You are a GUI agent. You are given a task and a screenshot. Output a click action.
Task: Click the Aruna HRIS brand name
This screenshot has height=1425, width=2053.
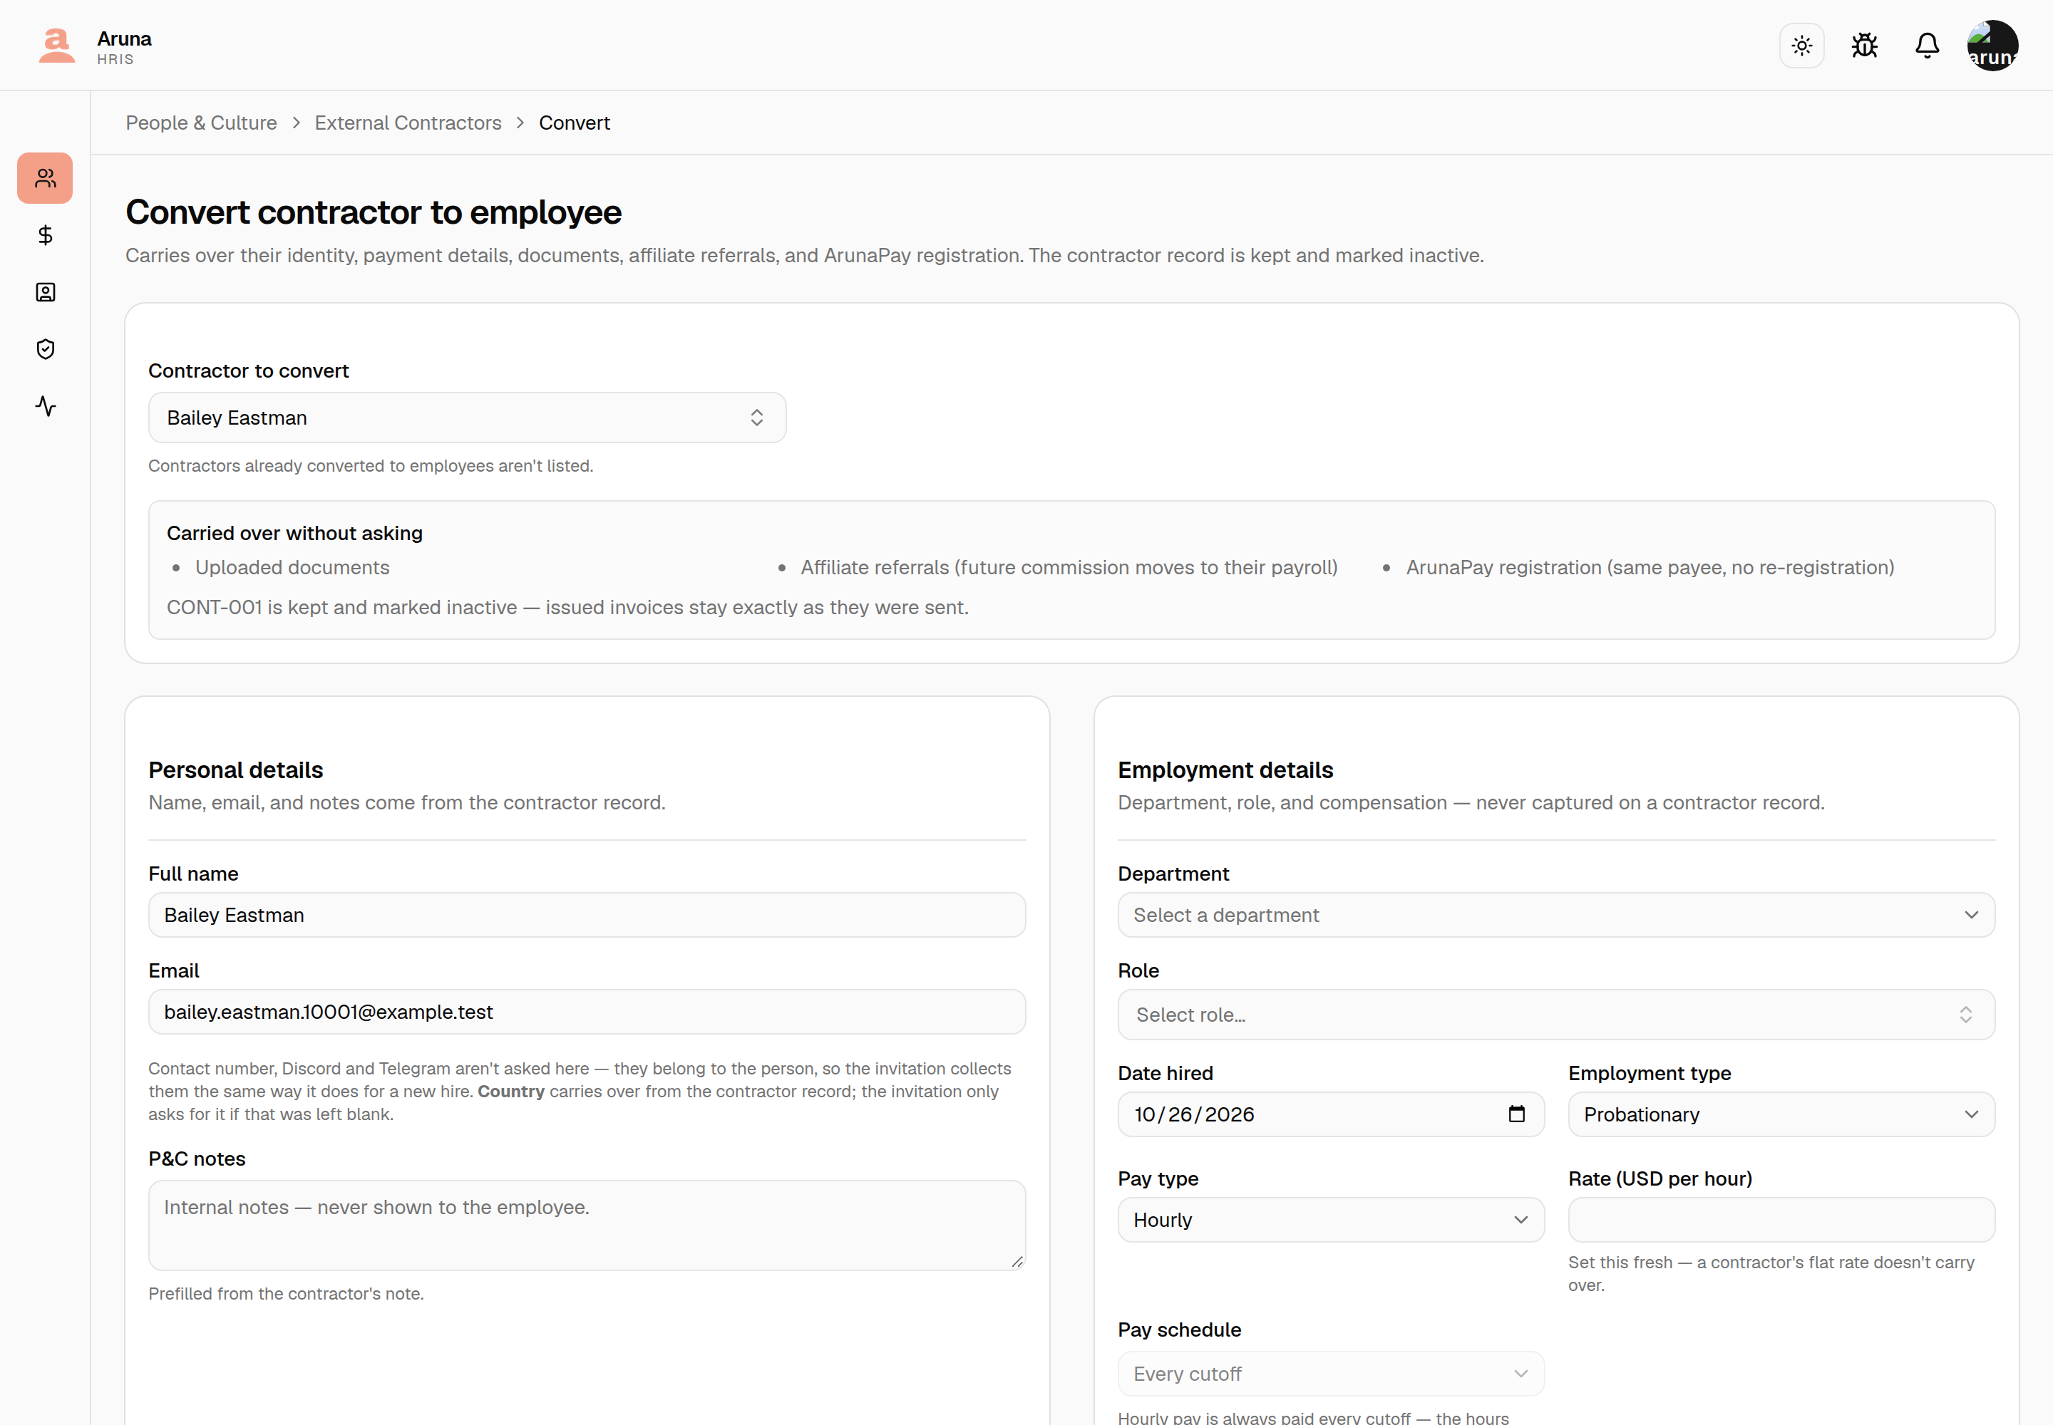pyautogui.click(x=124, y=47)
